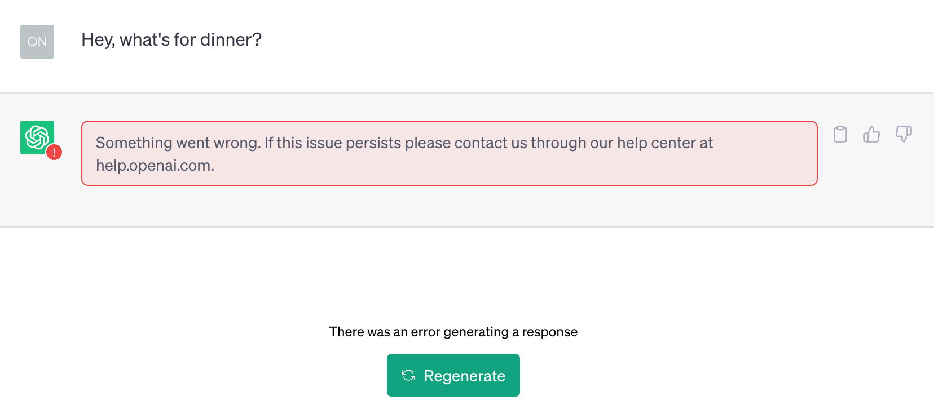Toggle thumbs up feedback on the response
The height and width of the screenshot is (409, 934).
coord(872,134)
